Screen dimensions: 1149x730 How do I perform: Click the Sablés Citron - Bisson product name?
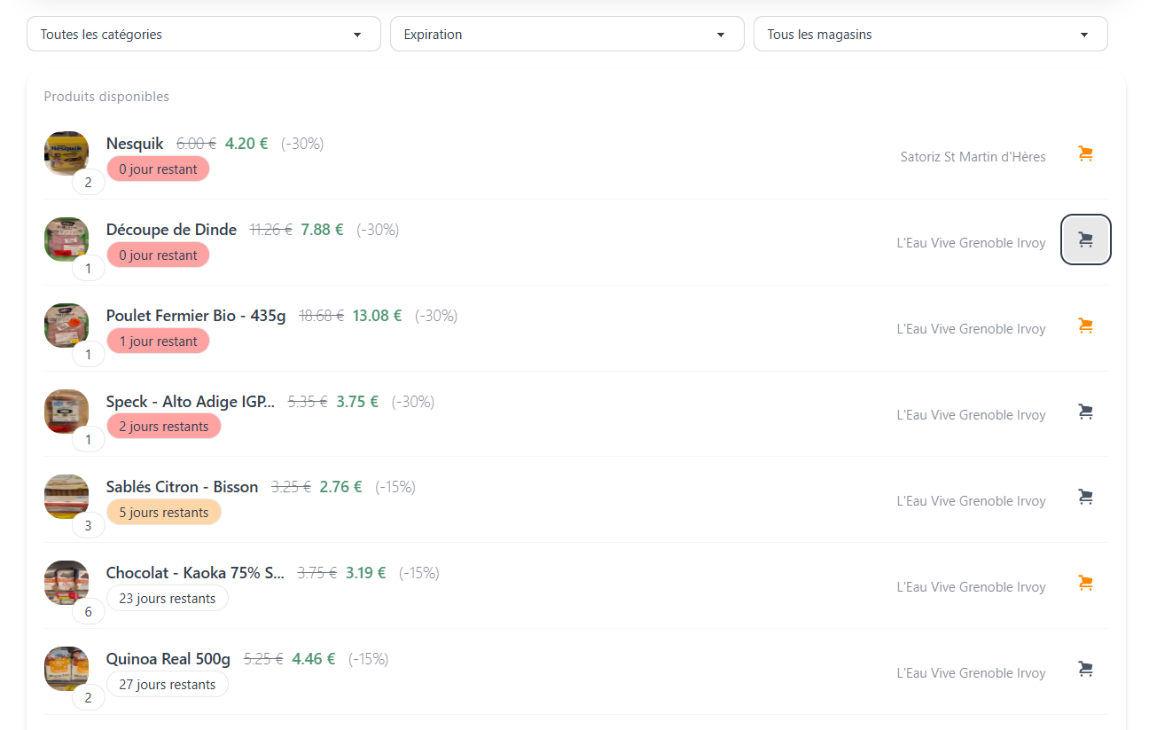pyautogui.click(x=182, y=487)
